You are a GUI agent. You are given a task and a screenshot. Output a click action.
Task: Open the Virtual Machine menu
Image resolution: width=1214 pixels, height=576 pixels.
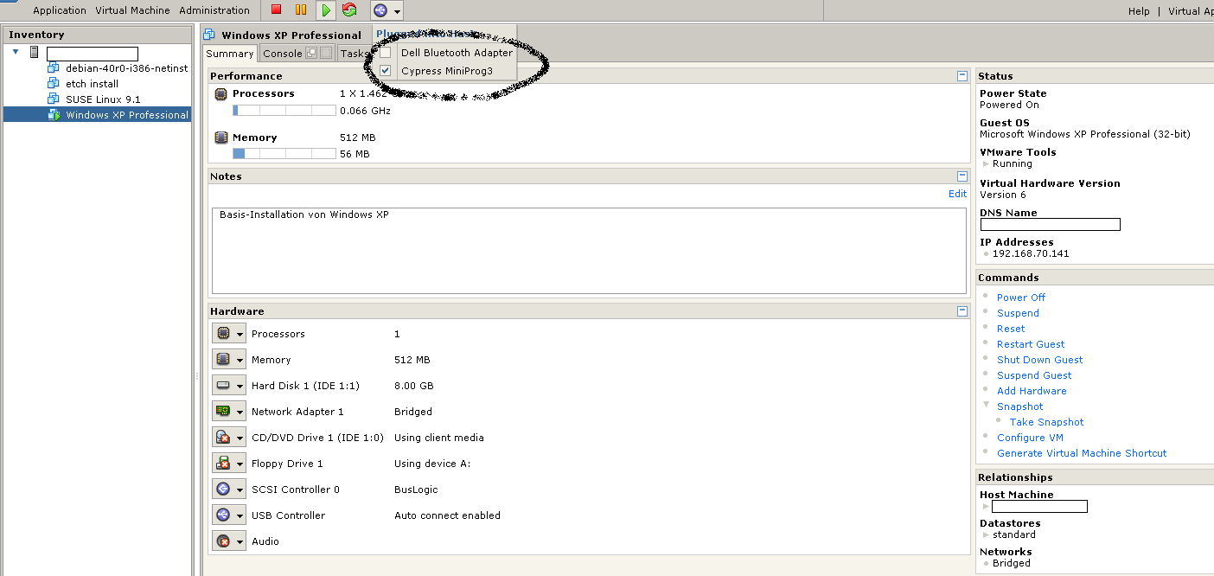point(132,10)
